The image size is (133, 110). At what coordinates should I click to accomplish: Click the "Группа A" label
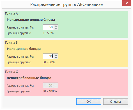point(12,14)
